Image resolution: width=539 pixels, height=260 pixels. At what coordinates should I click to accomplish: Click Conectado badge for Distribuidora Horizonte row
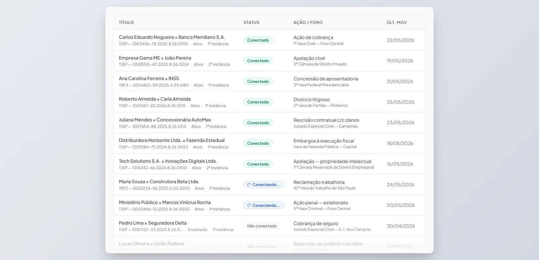258,143
